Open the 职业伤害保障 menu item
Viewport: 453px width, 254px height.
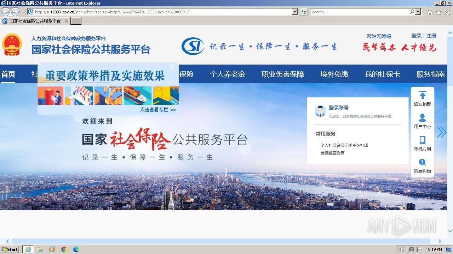click(283, 74)
